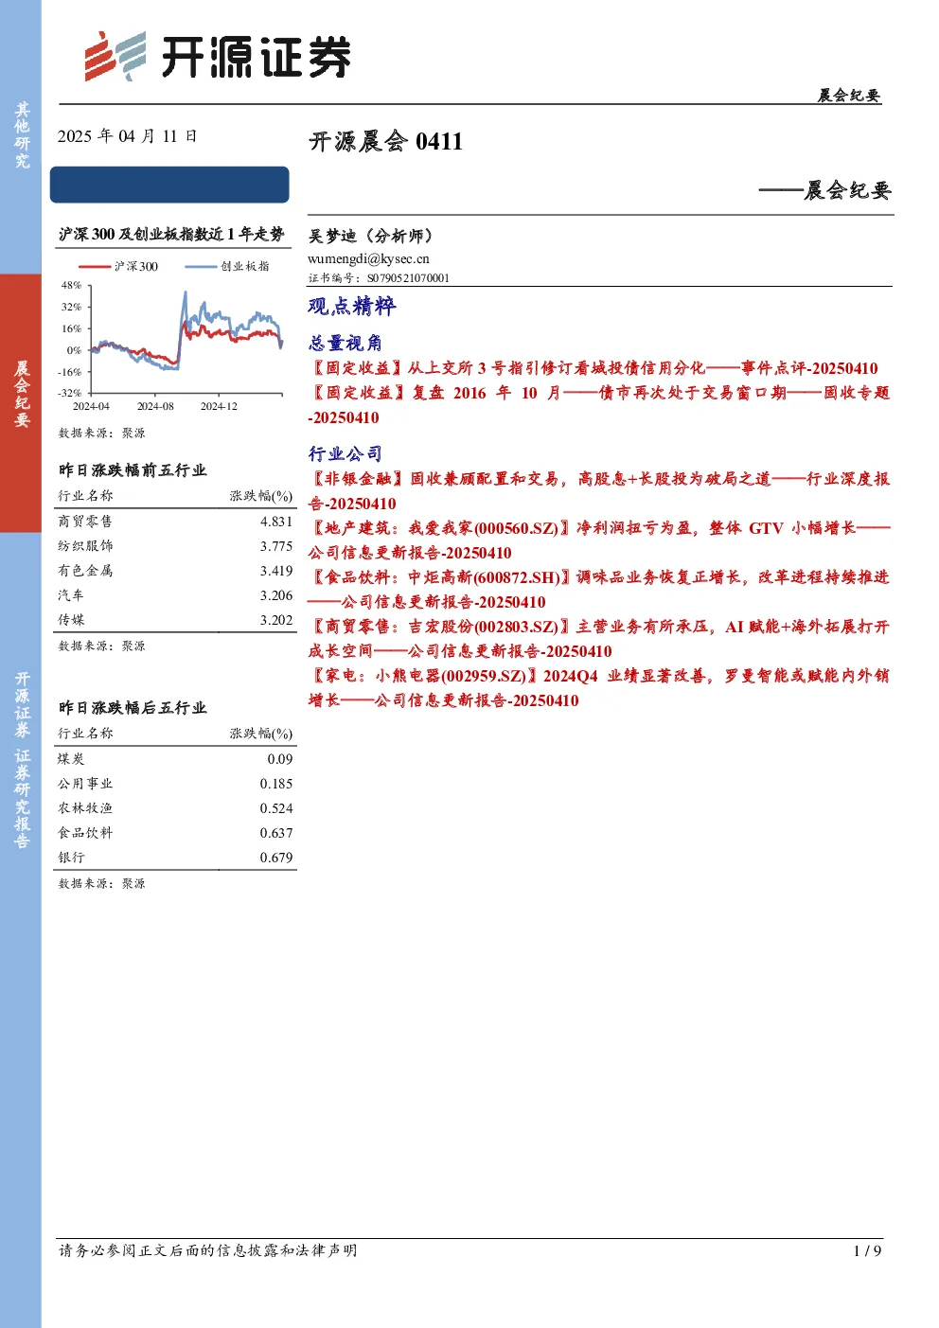The image size is (939, 1328).
Task: Open the 我爱我家(000560.SZ) report link
Action: 599,540
